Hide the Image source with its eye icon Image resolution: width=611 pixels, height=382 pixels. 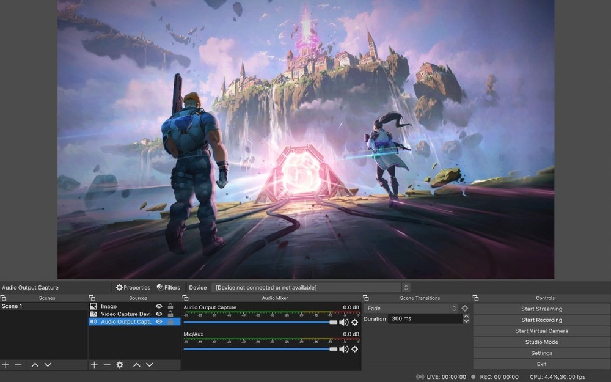pos(158,307)
